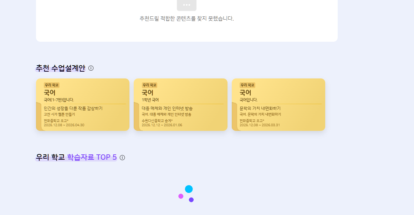The height and width of the screenshot is (215, 414).
Task: Open the 문학의 가치 내면화하기 lesson plan
Action: click(x=260, y=108)
